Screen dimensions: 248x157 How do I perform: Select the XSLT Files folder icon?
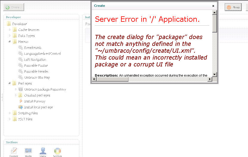pos(15,119)
